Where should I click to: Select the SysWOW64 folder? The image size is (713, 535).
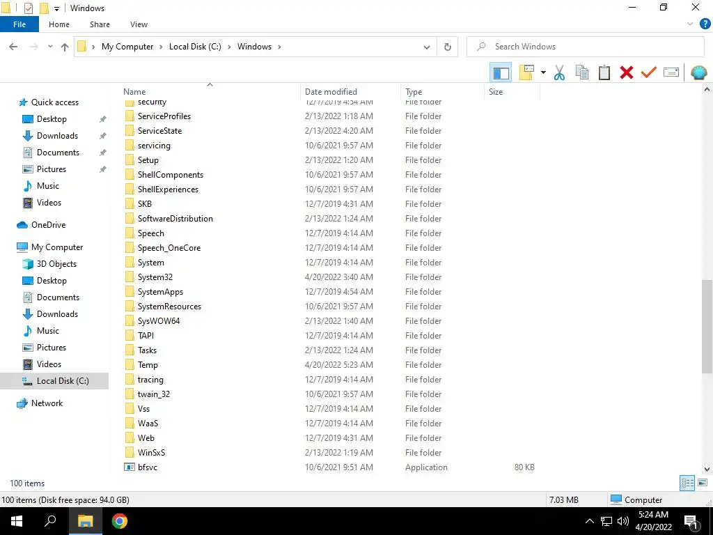[159, 321]
